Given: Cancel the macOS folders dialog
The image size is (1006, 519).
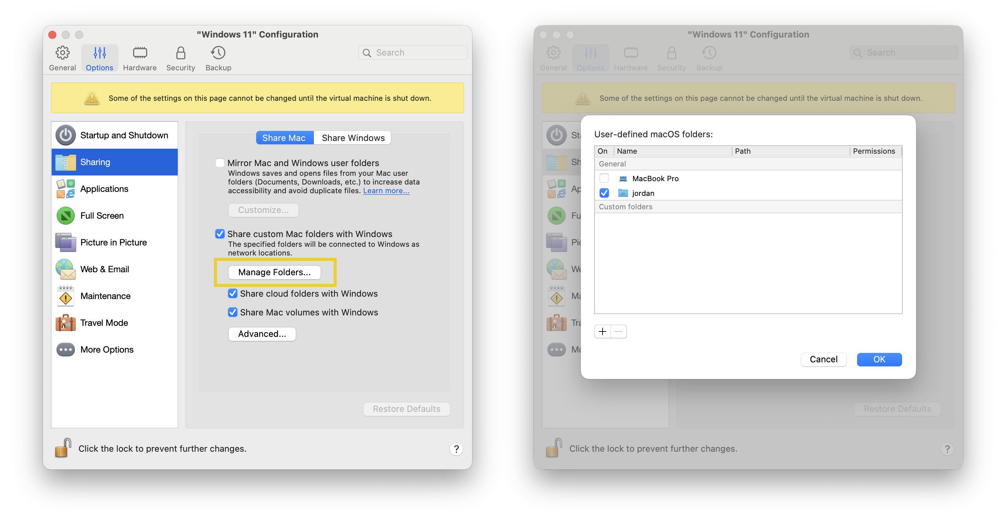Looking at the screenshot, I should (x=824, y=359).
